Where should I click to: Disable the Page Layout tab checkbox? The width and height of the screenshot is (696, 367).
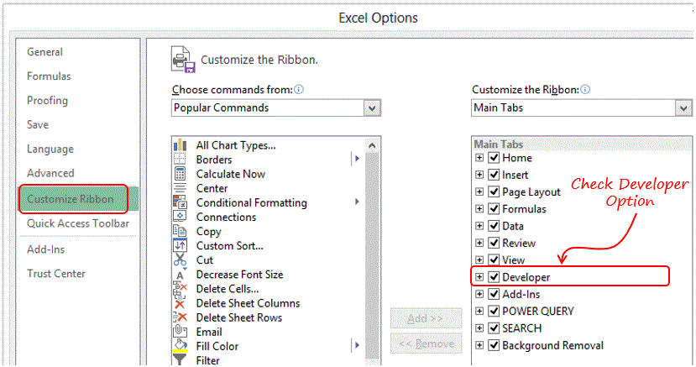(494, 191)
